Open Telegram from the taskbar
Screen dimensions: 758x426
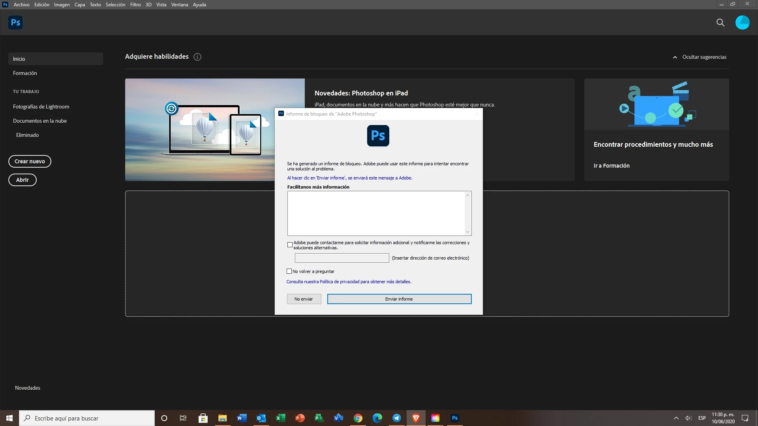396,418
